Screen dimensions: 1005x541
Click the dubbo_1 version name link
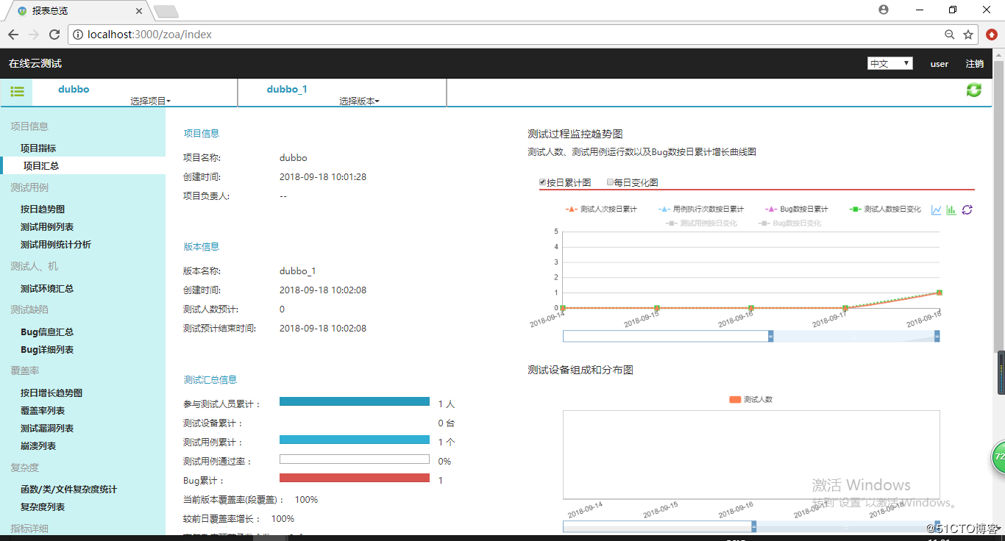tap(287, 89)
